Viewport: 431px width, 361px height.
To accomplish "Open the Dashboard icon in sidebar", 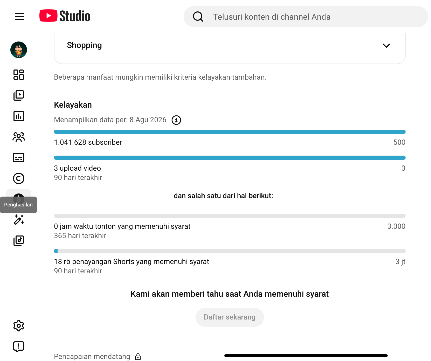I will point(19,75).
